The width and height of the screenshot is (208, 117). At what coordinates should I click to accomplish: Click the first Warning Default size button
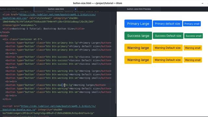point(168,48)
